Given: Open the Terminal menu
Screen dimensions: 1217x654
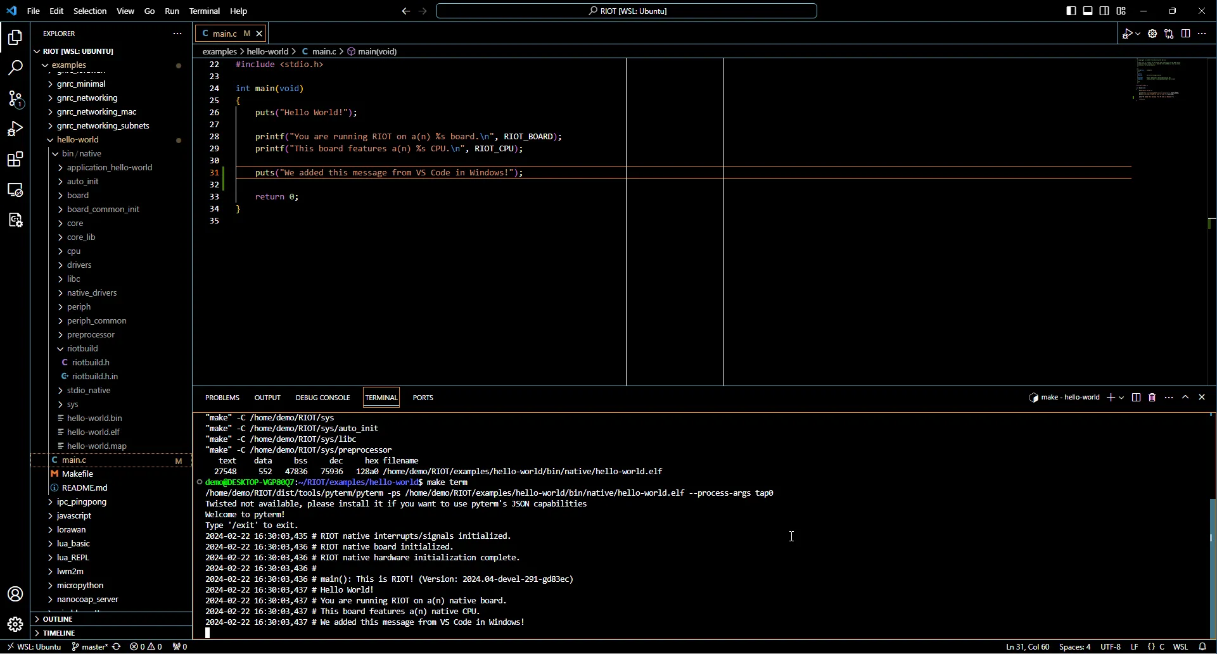Looking at the screenshot, I should pyautogui.click(x=205, y=11).
